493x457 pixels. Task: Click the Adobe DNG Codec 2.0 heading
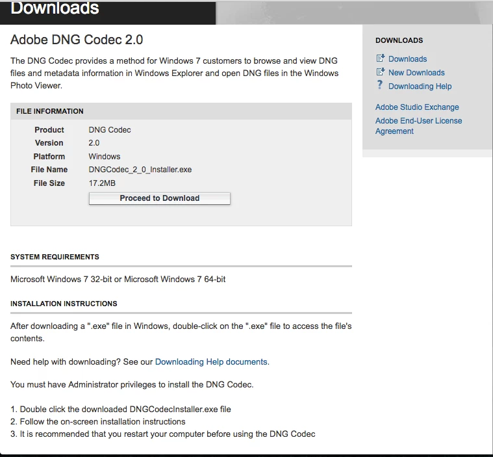77,40
